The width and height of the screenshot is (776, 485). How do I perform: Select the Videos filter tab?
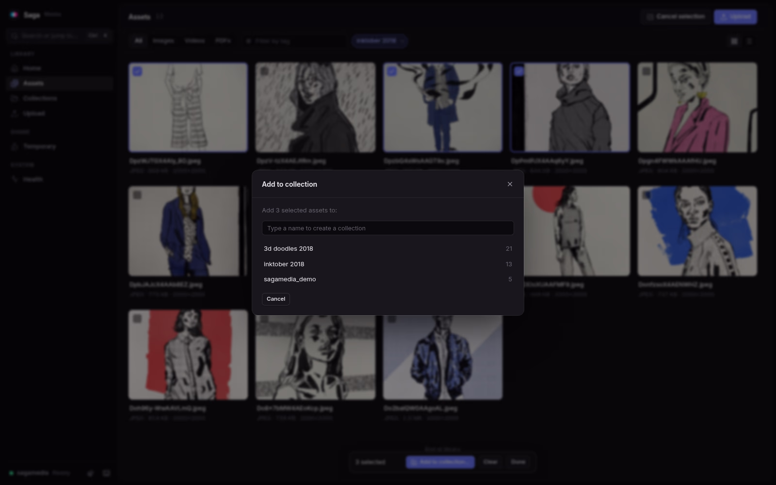pos(194,41)
